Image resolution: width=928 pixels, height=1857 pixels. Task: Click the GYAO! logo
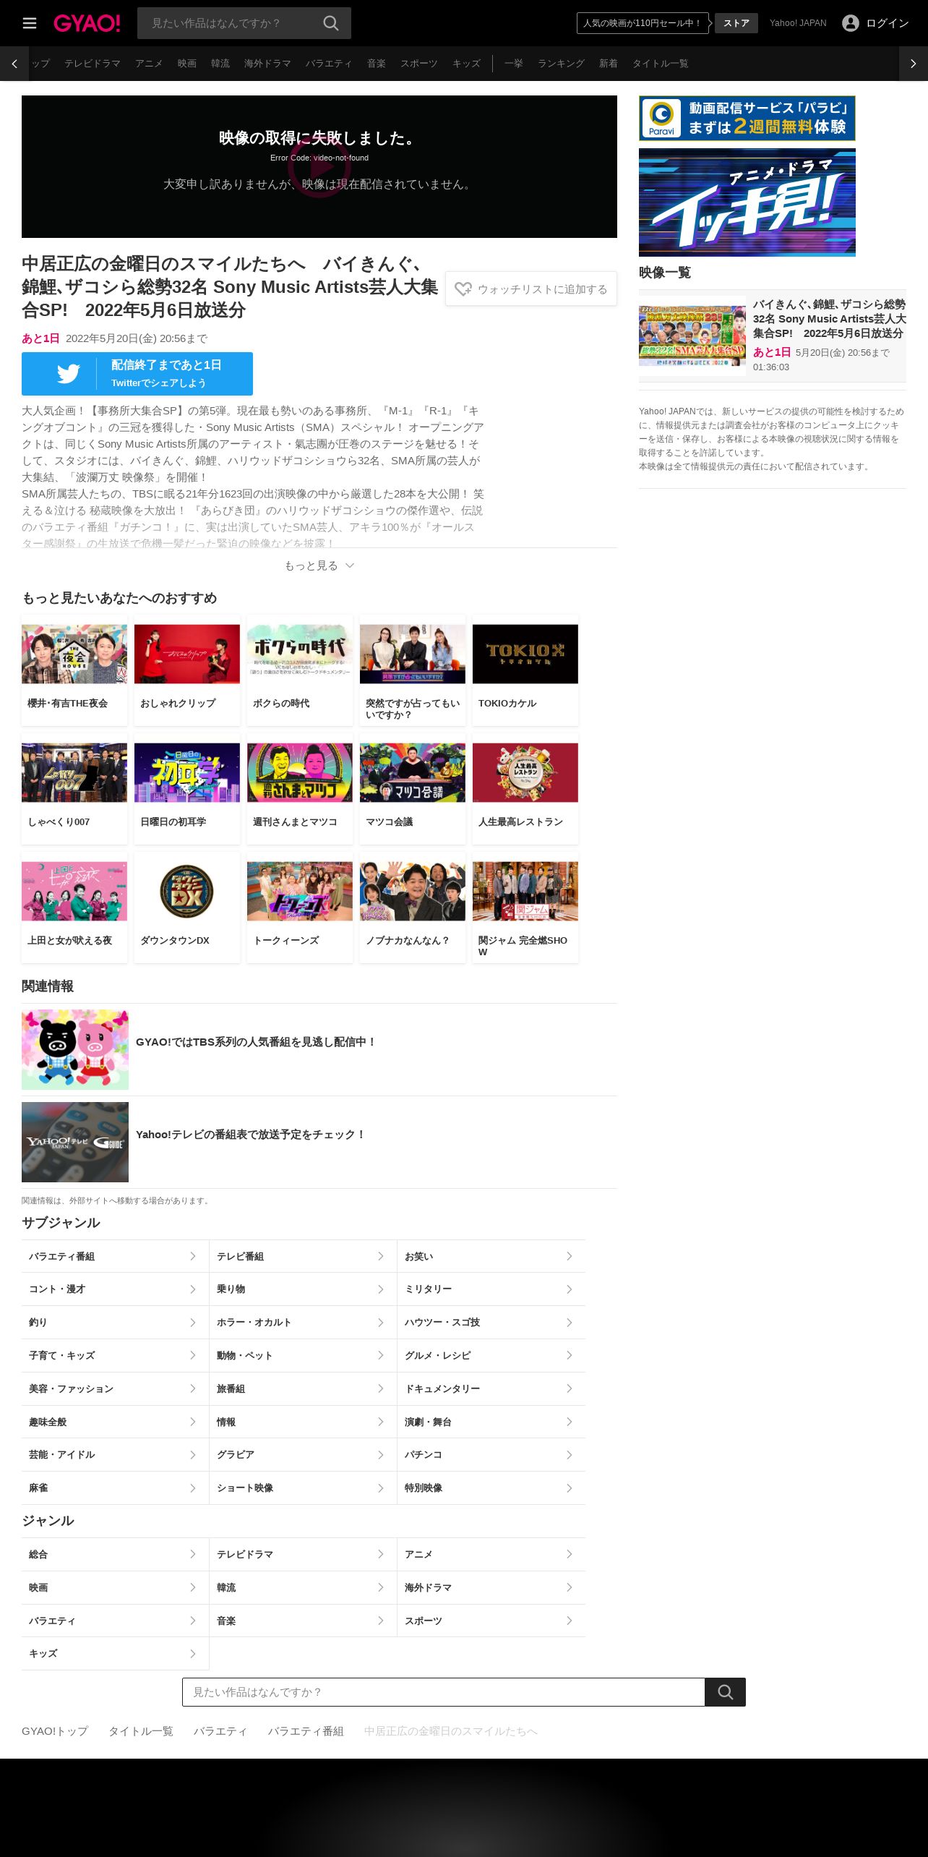click(87, 23)
